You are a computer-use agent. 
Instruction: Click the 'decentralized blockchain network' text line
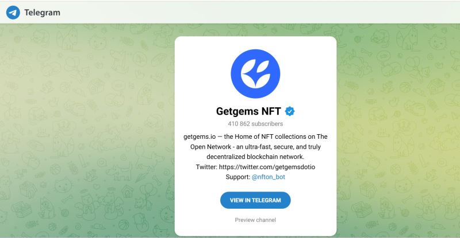[x=255, y=157]
